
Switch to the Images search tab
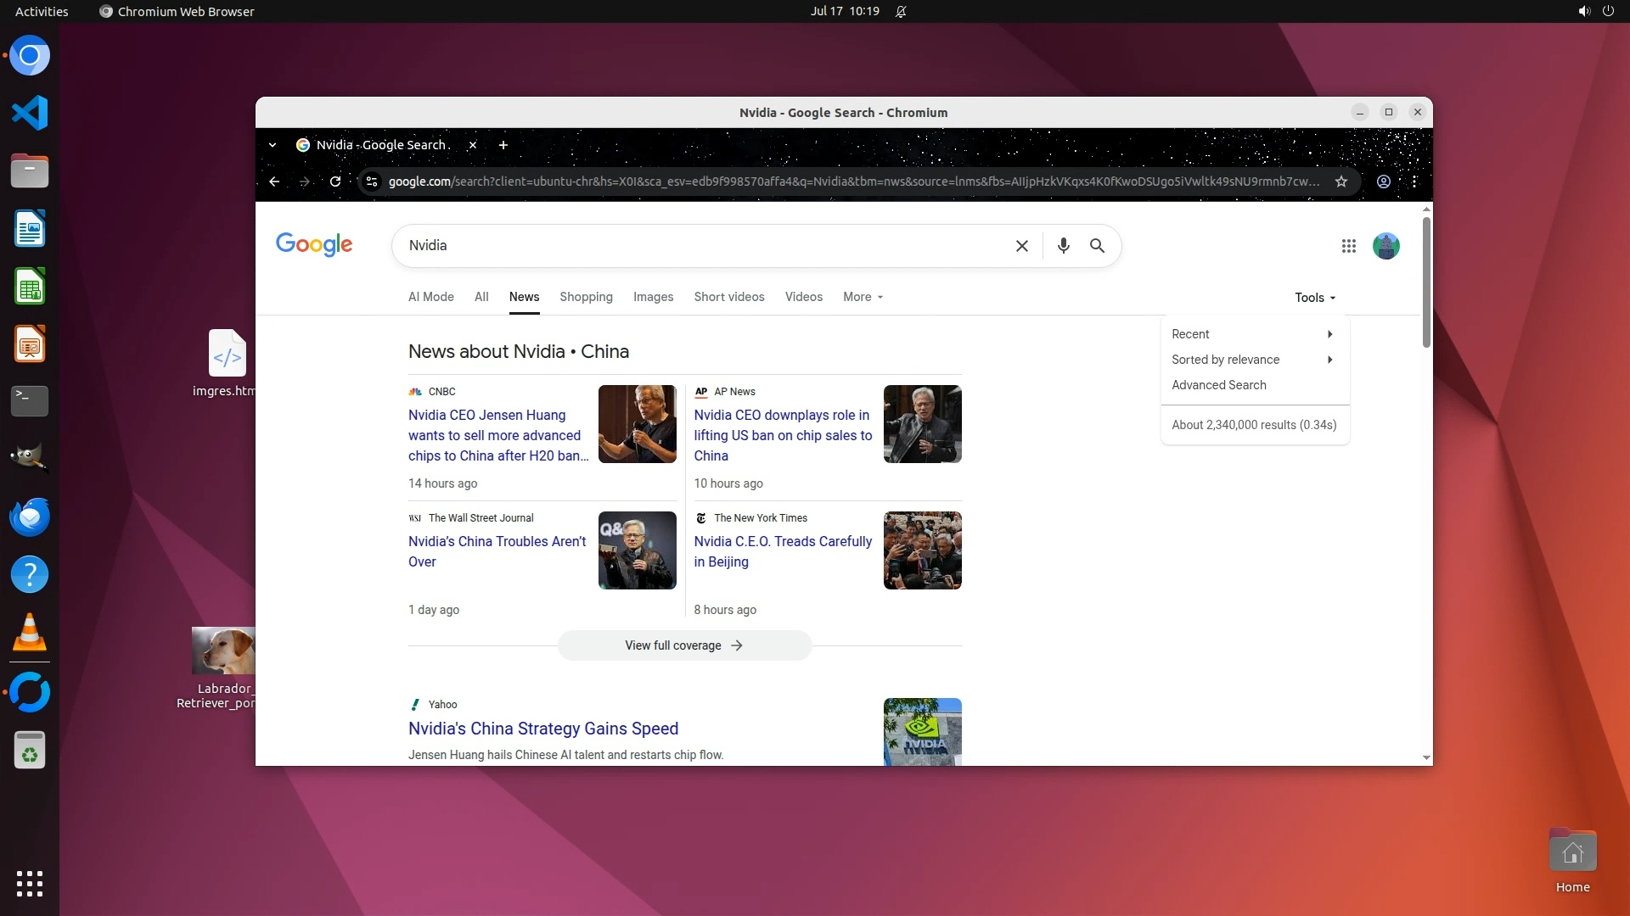coord(653,297)
